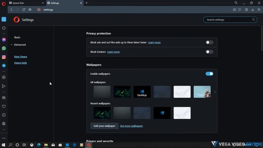Open the extensions cube icon
Screen dimensions: 263x148
(x=247, y=10)
